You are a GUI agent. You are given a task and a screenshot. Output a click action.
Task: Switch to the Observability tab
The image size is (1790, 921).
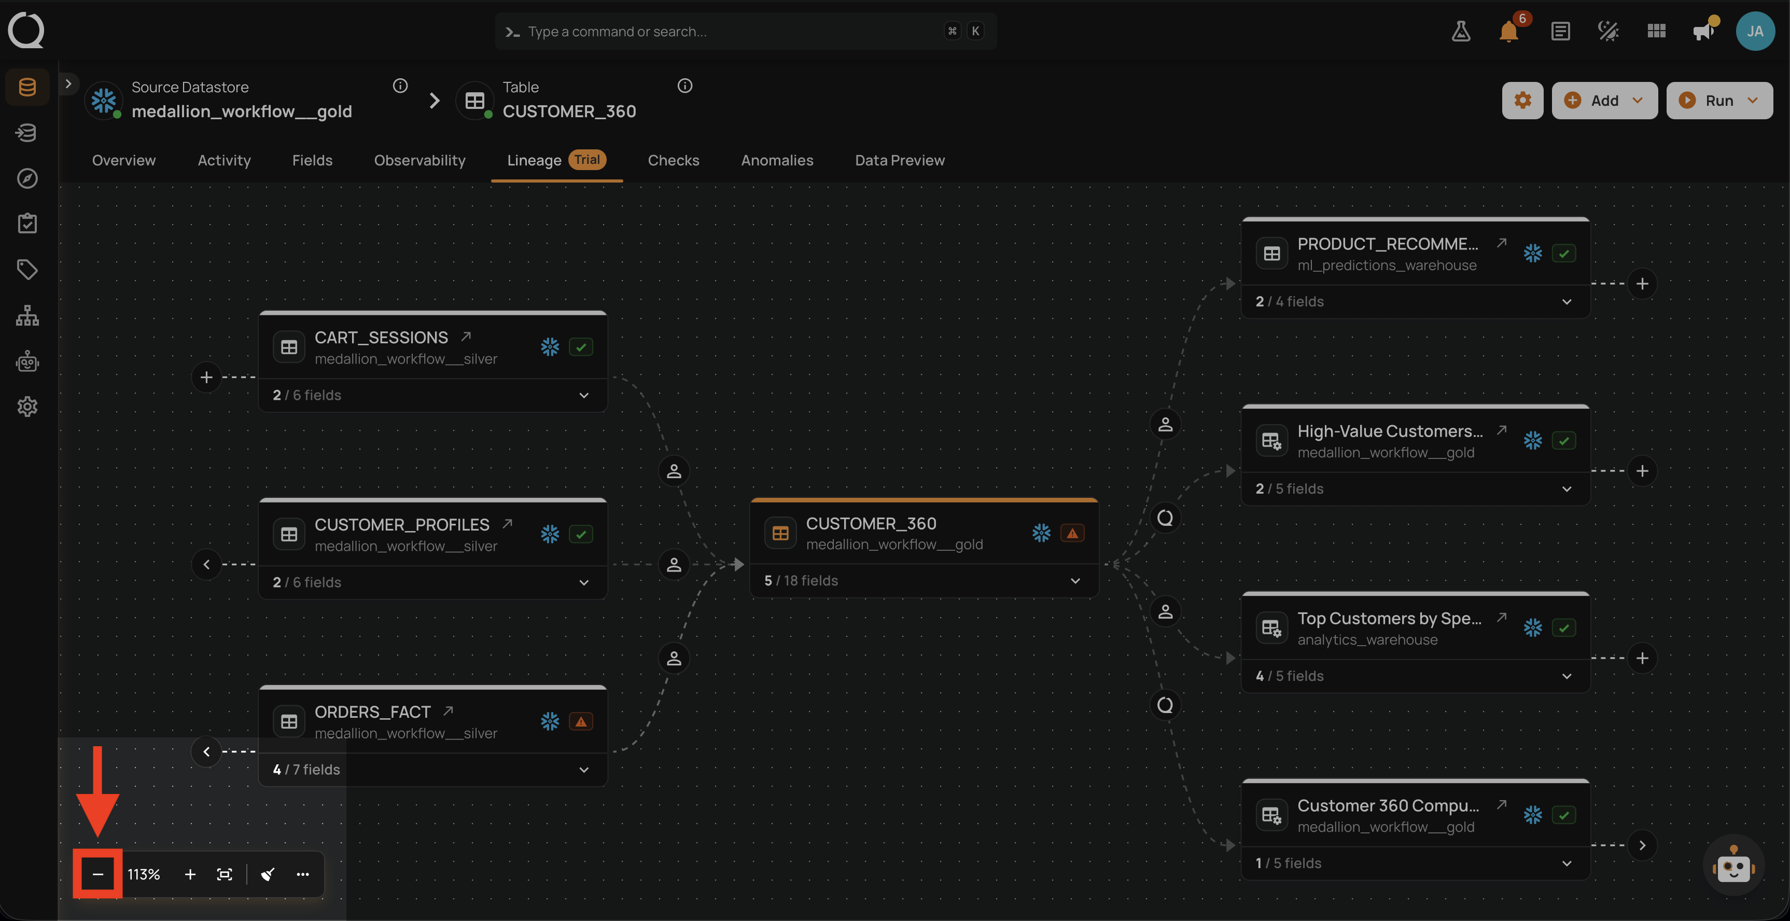tap(419, 161)
